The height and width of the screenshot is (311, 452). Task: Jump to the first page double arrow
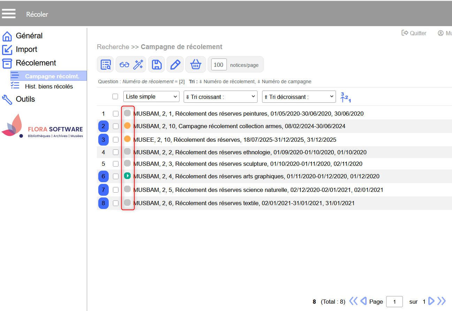click(x=353, y=301)
